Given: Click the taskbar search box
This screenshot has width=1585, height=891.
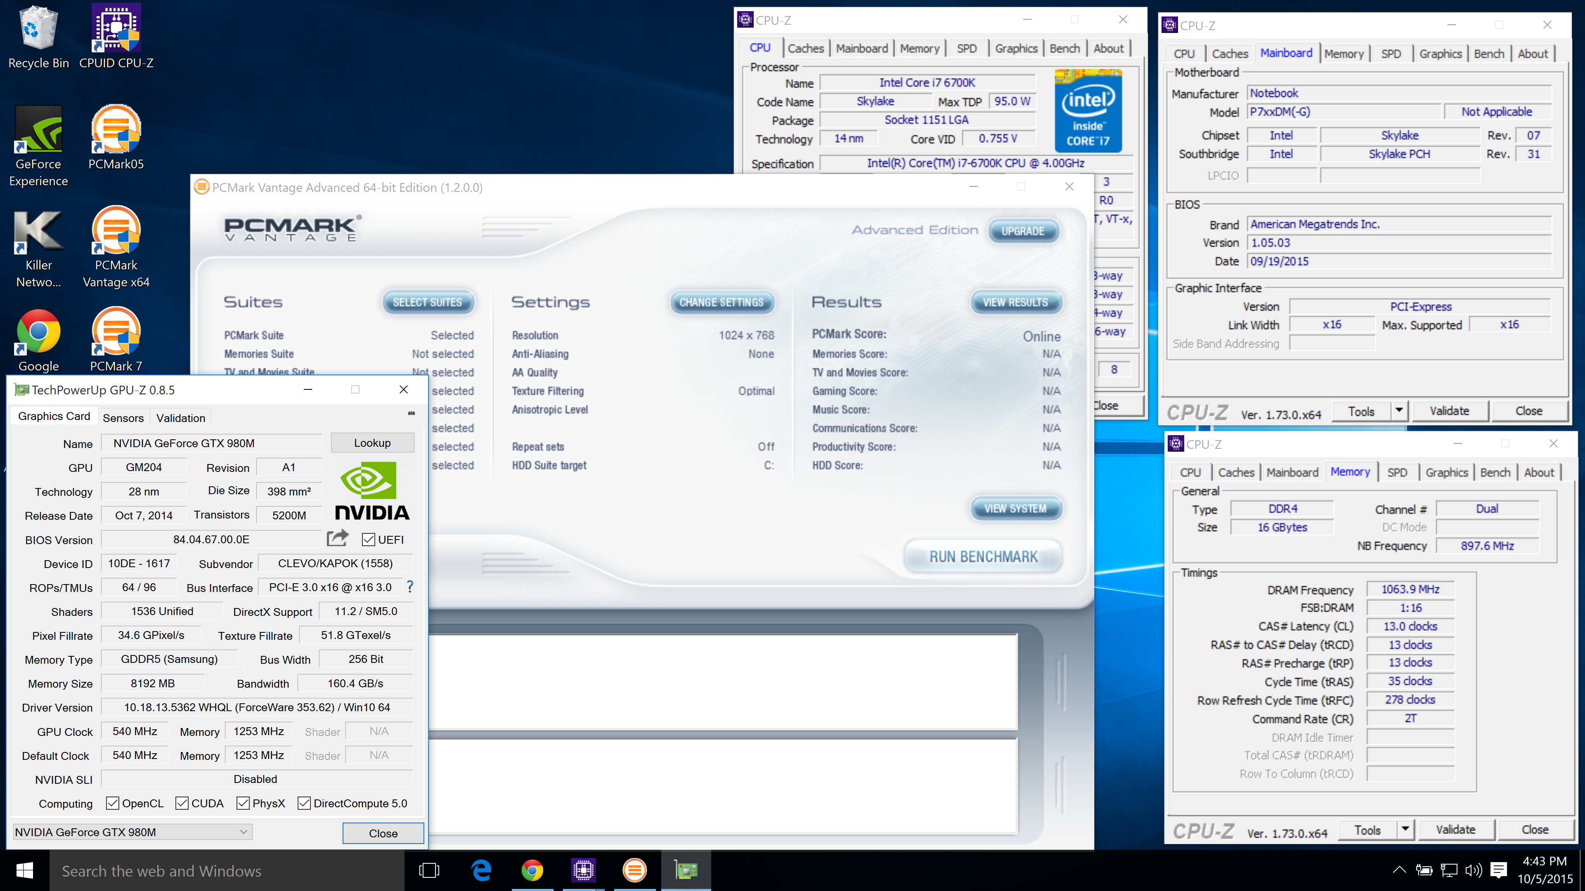Looking at the screenshot, I should click(x=227, y=871).
